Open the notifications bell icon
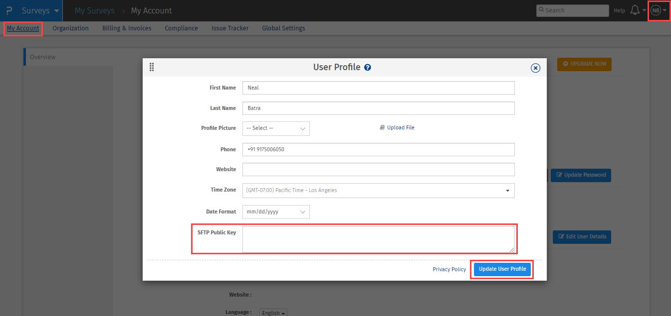The height and width of the screenshot is (316, 671). pos(635,10)
